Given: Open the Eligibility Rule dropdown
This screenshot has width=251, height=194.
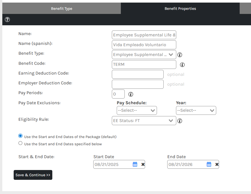Looking at the screenshot, I should [x=144, y=121].
